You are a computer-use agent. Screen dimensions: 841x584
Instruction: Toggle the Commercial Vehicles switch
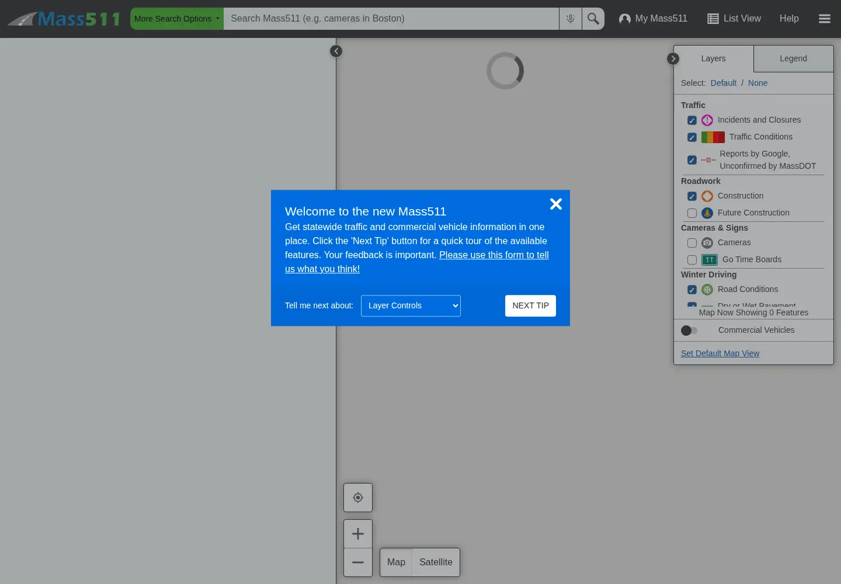(689, 331)
